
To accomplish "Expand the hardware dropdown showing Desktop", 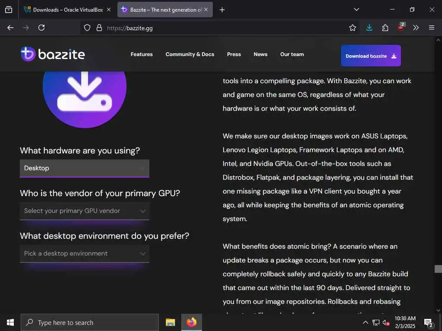I will coord(85,169).
